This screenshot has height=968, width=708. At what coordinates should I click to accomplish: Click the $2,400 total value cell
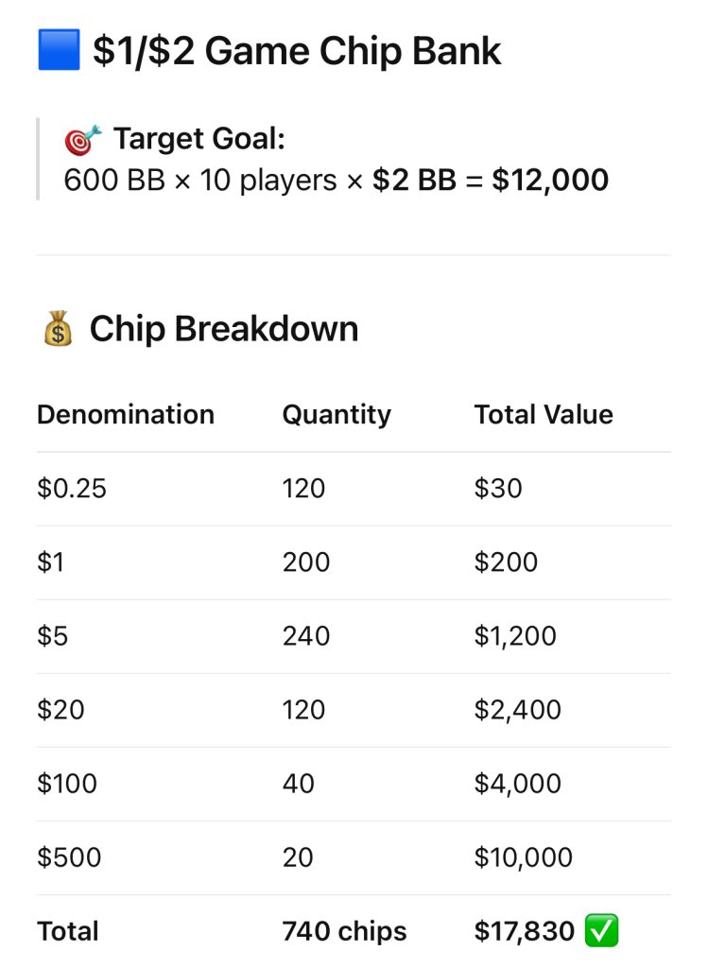[518, 709]
